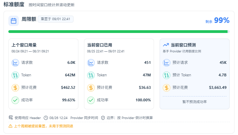Click the database icon beside 使用响应 Header
The image size is (238, 135).
point(10,118)
